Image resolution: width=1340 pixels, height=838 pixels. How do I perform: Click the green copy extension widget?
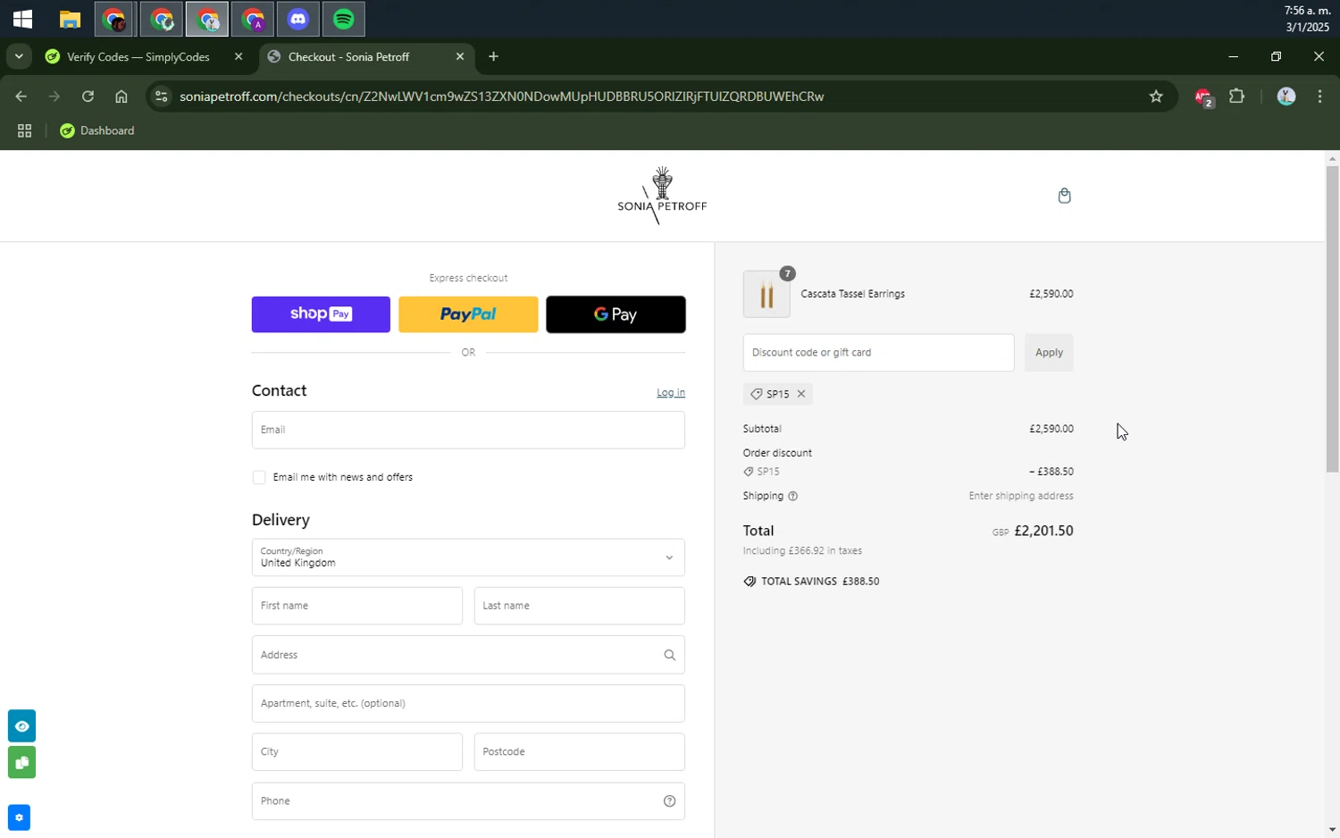(21, 762)
